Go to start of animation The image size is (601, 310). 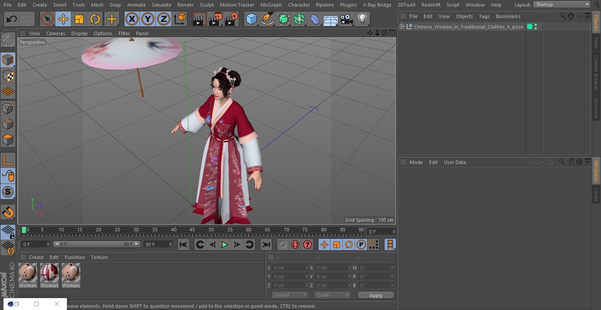click(x=183, y=244)
